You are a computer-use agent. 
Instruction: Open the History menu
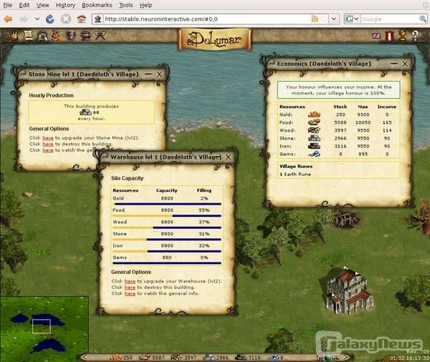coord(65,5)
